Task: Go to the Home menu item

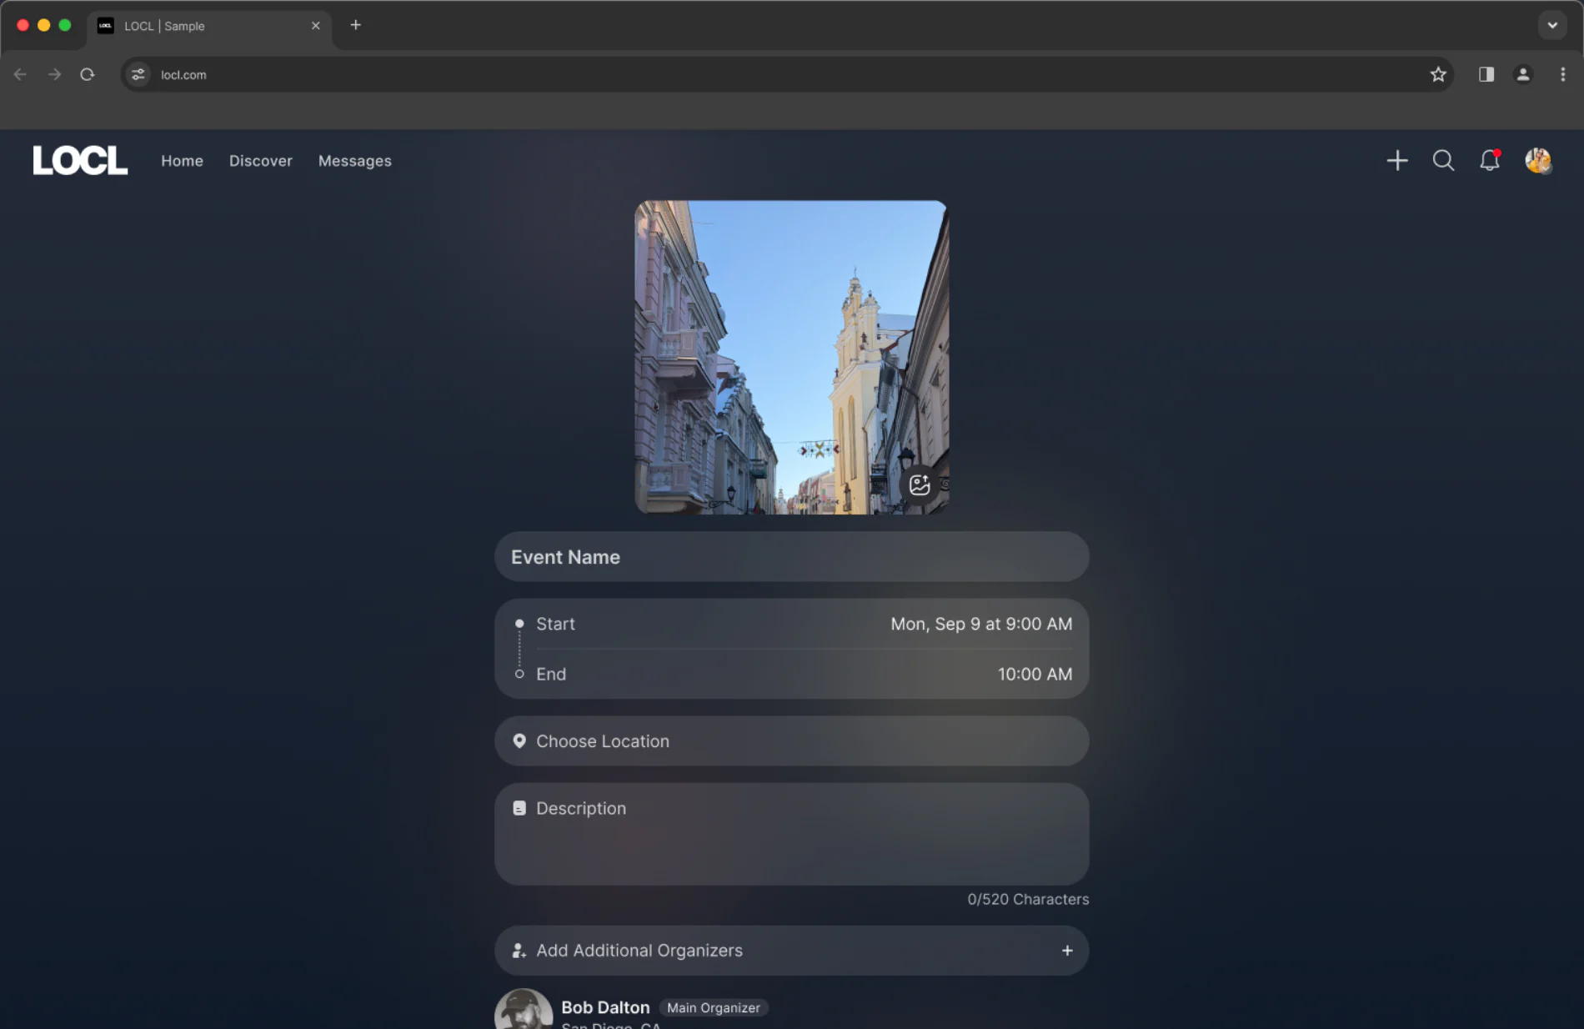Action: pos(182,161)
